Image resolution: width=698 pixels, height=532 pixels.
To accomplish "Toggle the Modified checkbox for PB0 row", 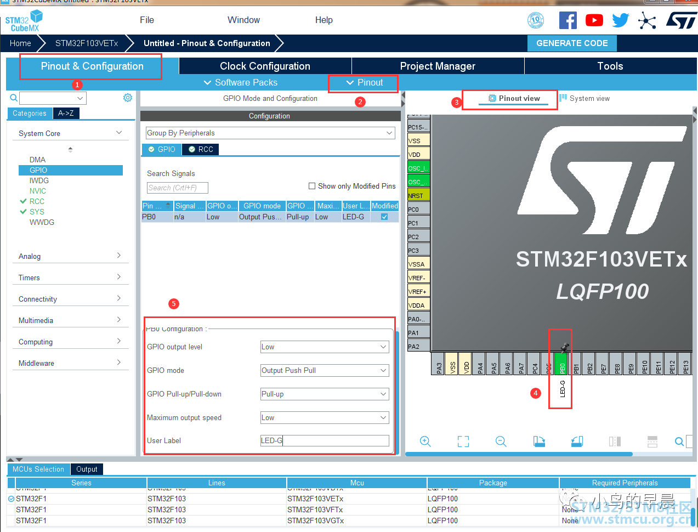I will coord(384,217).
